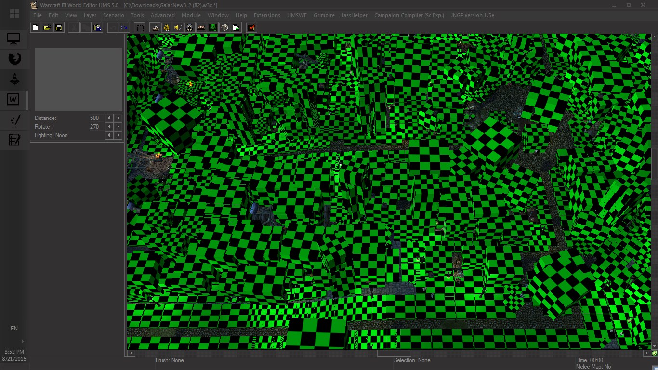Image resolution: width=658 pixels, height=370 pixels.
Task: Click the Open Map folder icon
Action: (47, 27)
